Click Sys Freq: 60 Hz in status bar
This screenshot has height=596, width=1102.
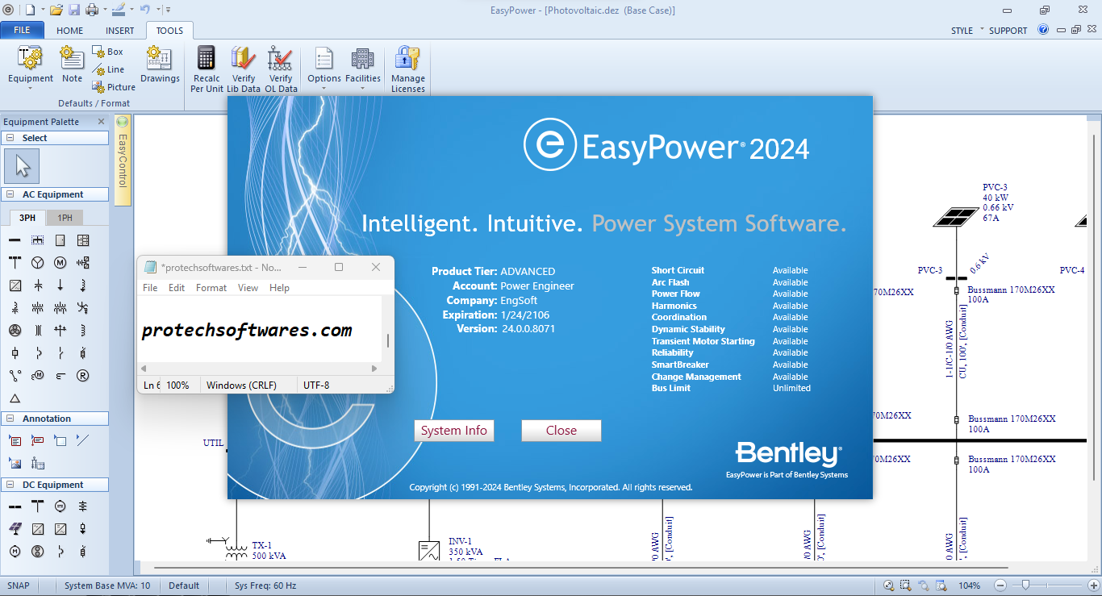tap(265, 586)
